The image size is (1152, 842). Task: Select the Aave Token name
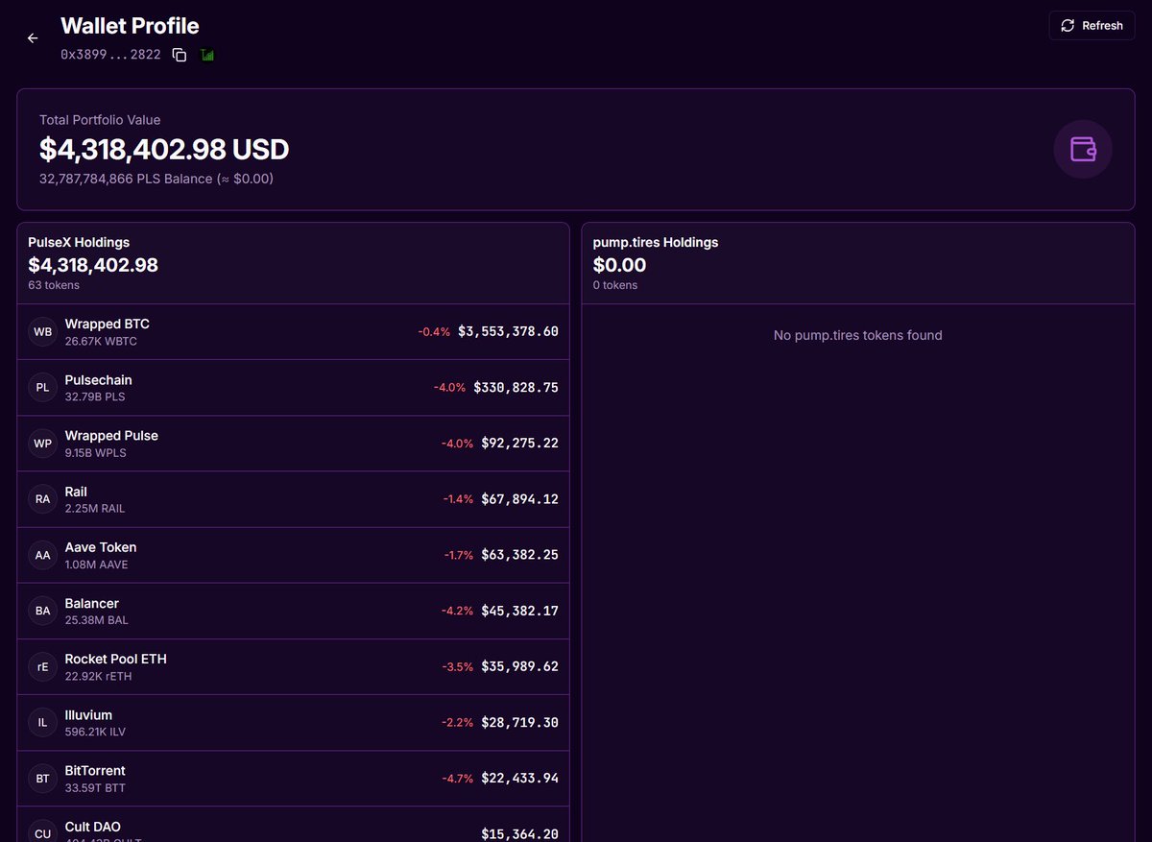point(101,547)
